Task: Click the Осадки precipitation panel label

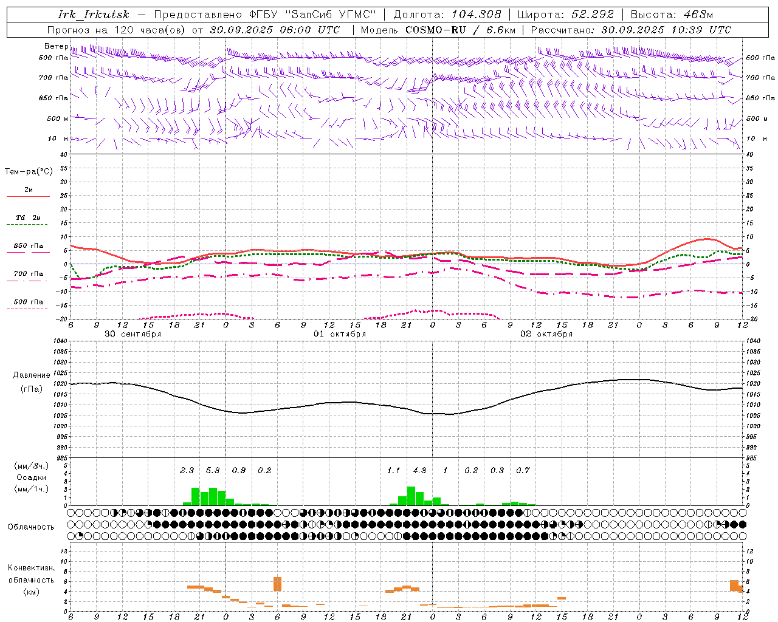Action: click(31, 477)
